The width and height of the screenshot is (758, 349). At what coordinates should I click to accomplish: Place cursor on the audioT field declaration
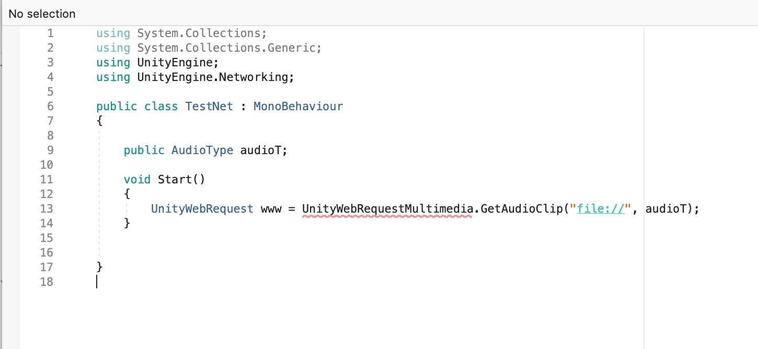[261, 150]
